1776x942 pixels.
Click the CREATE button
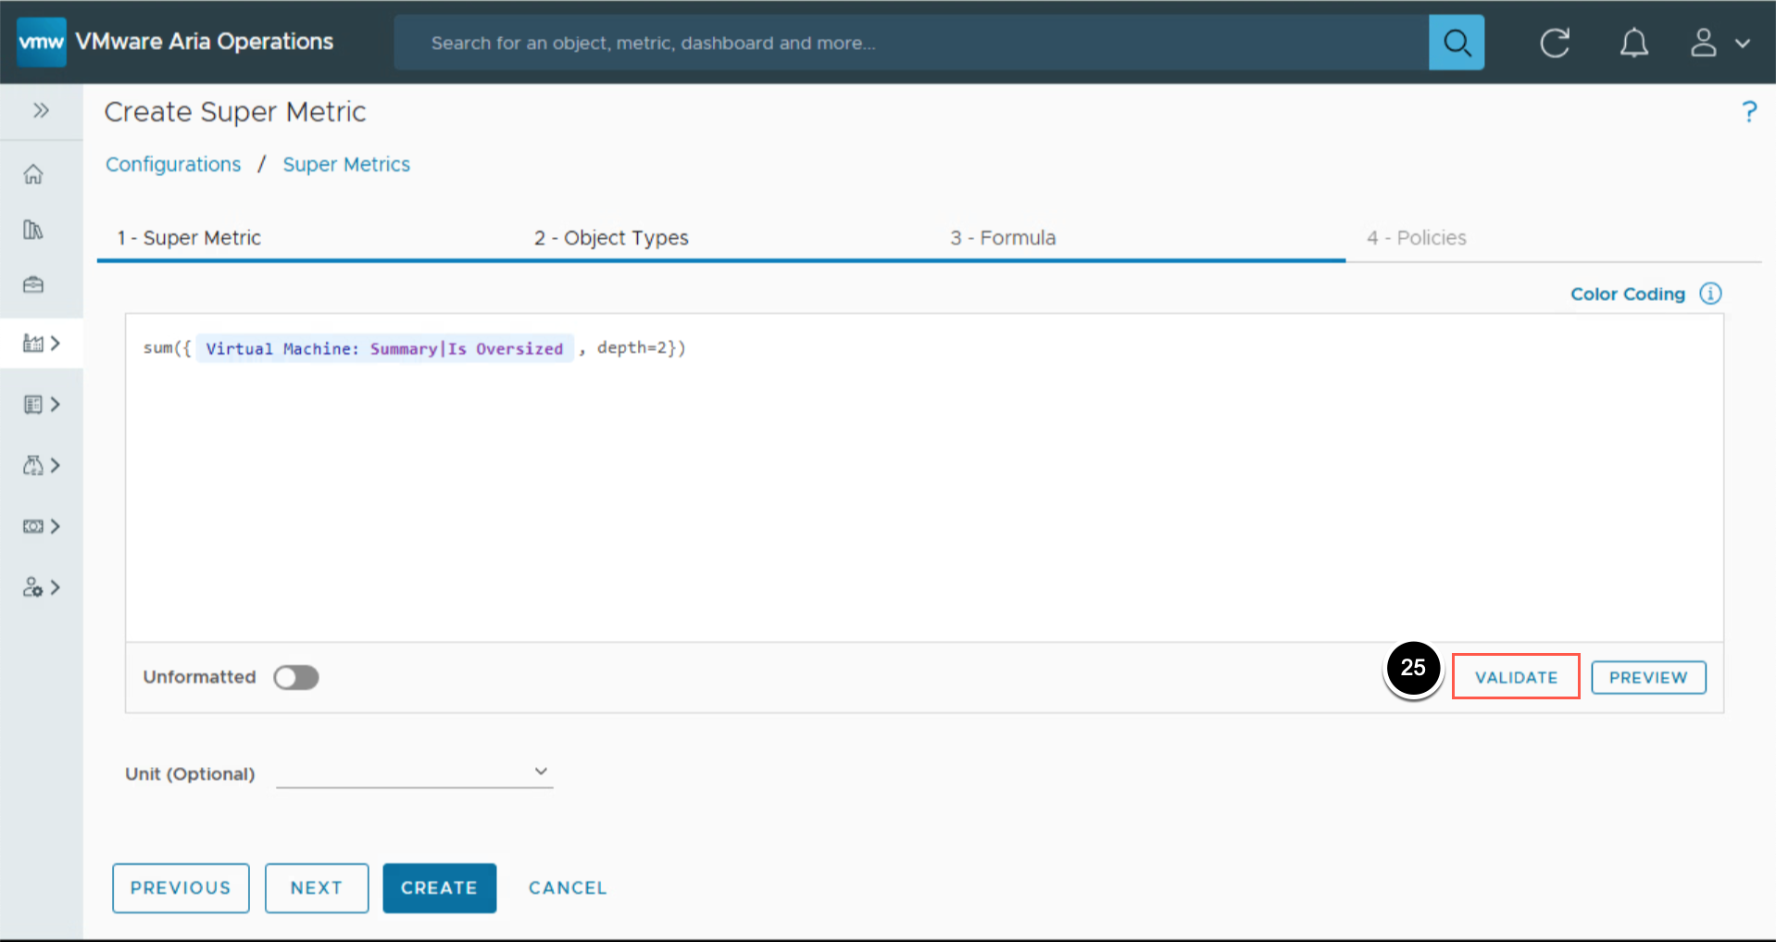coord(439,887)
